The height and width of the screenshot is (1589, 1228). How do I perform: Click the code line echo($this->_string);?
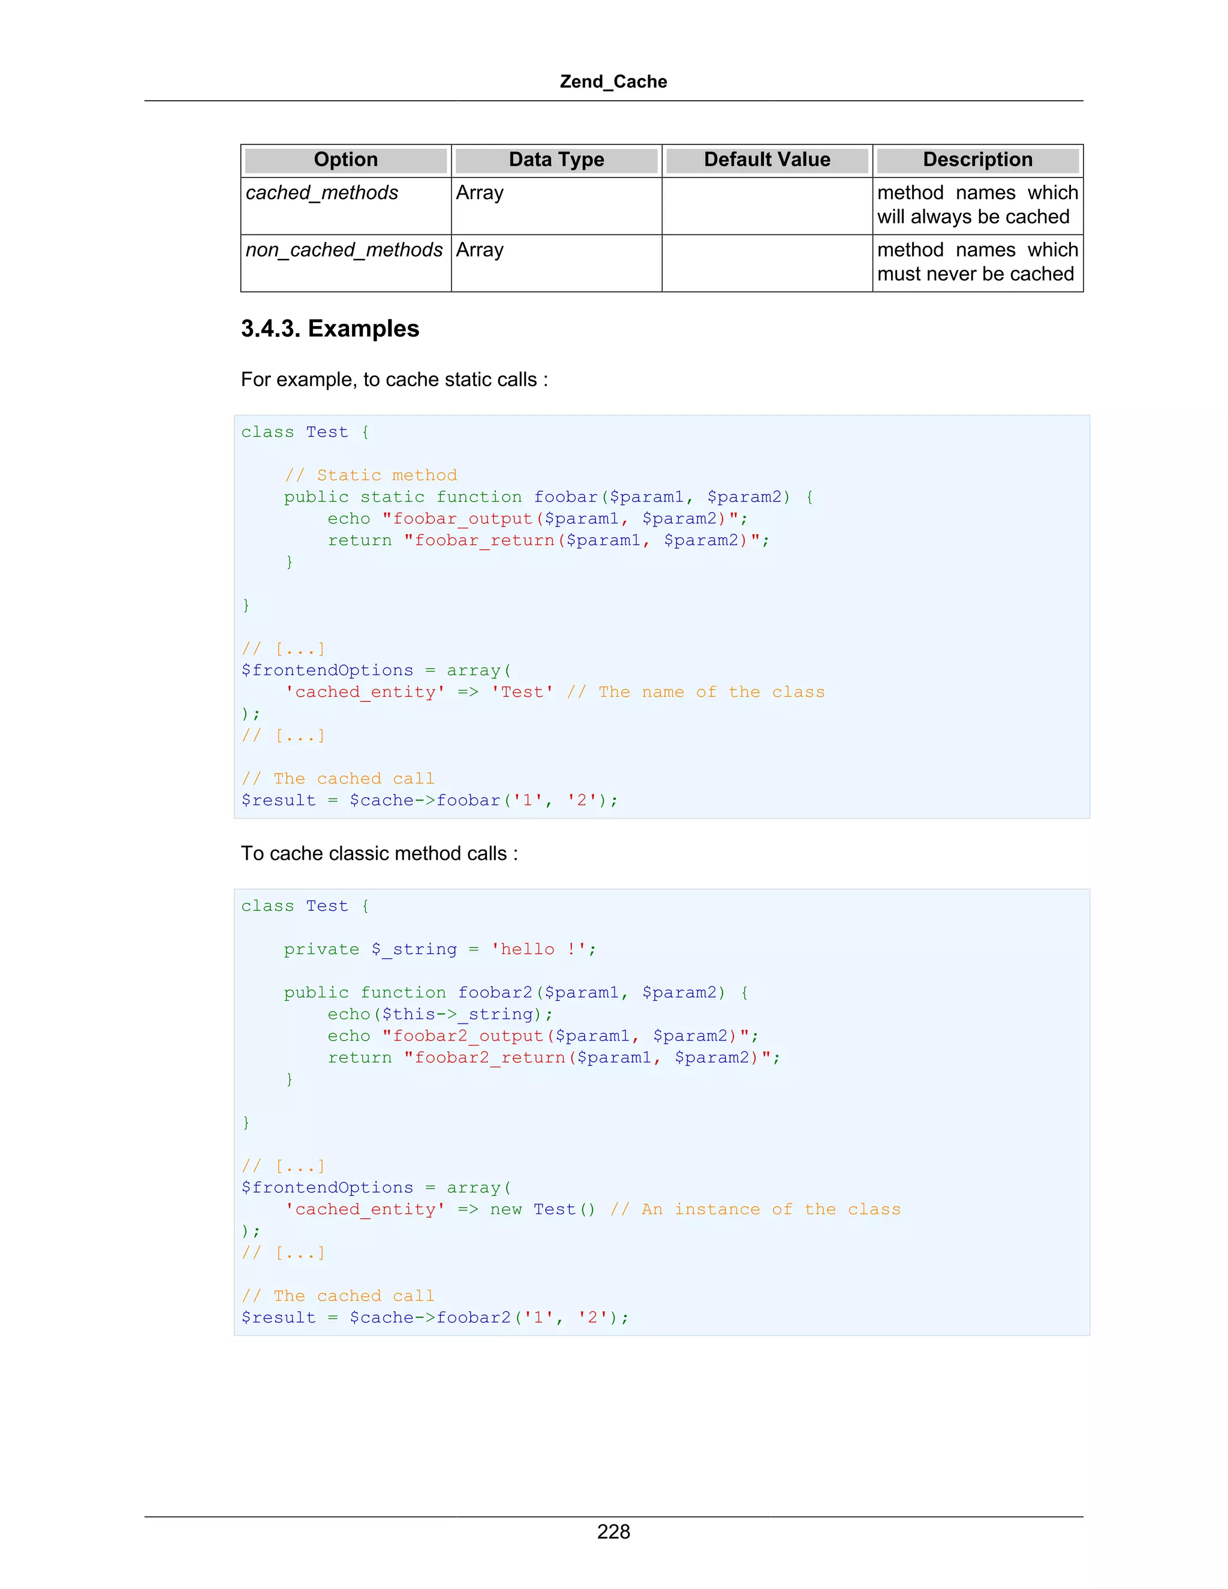[440, 1014]
